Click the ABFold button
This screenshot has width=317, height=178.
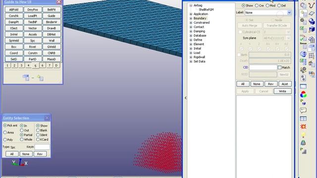pos(14,9)
